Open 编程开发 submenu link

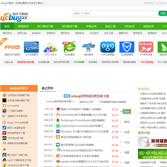[123, 33]
